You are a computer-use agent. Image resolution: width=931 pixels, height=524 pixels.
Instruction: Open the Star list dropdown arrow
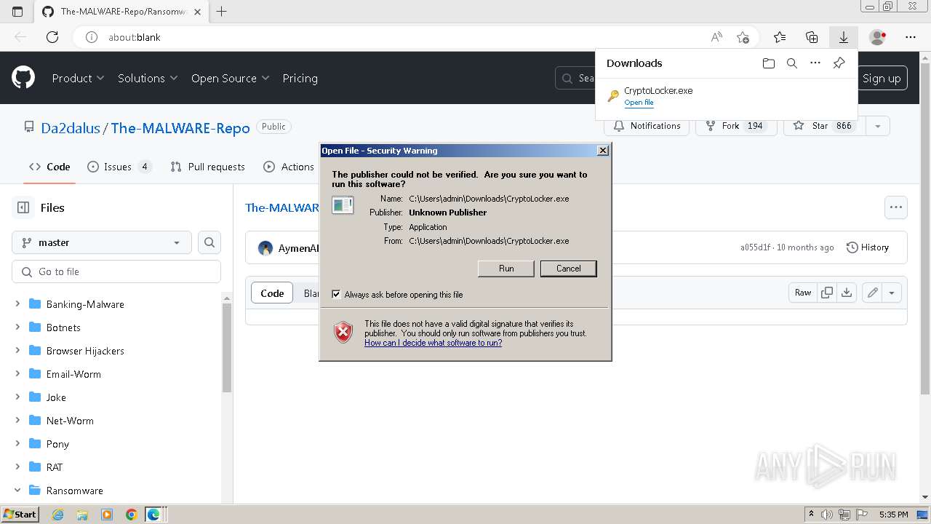pyautogui.click(x=878, y=126)
